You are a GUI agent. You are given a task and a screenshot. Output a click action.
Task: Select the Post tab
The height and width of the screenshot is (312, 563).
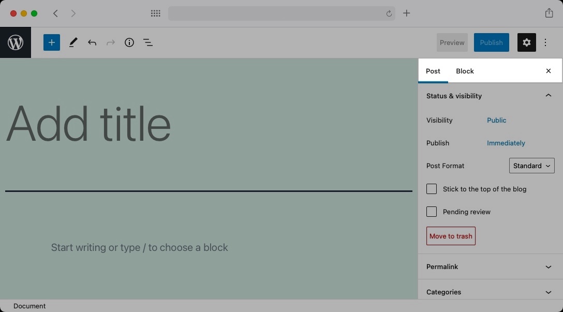pos(433,71)
